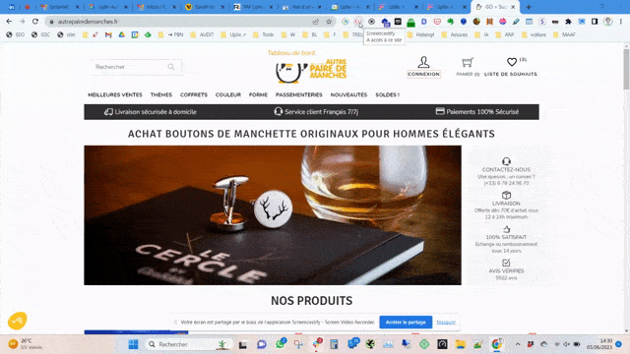Select the active GO browser tab
Screen dimensions: 630x354
(495, 7)
